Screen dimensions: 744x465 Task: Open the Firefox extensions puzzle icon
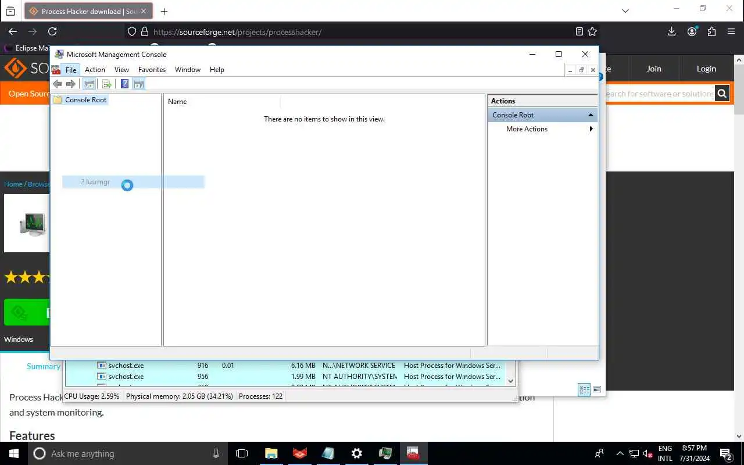(x=711, y=32)
